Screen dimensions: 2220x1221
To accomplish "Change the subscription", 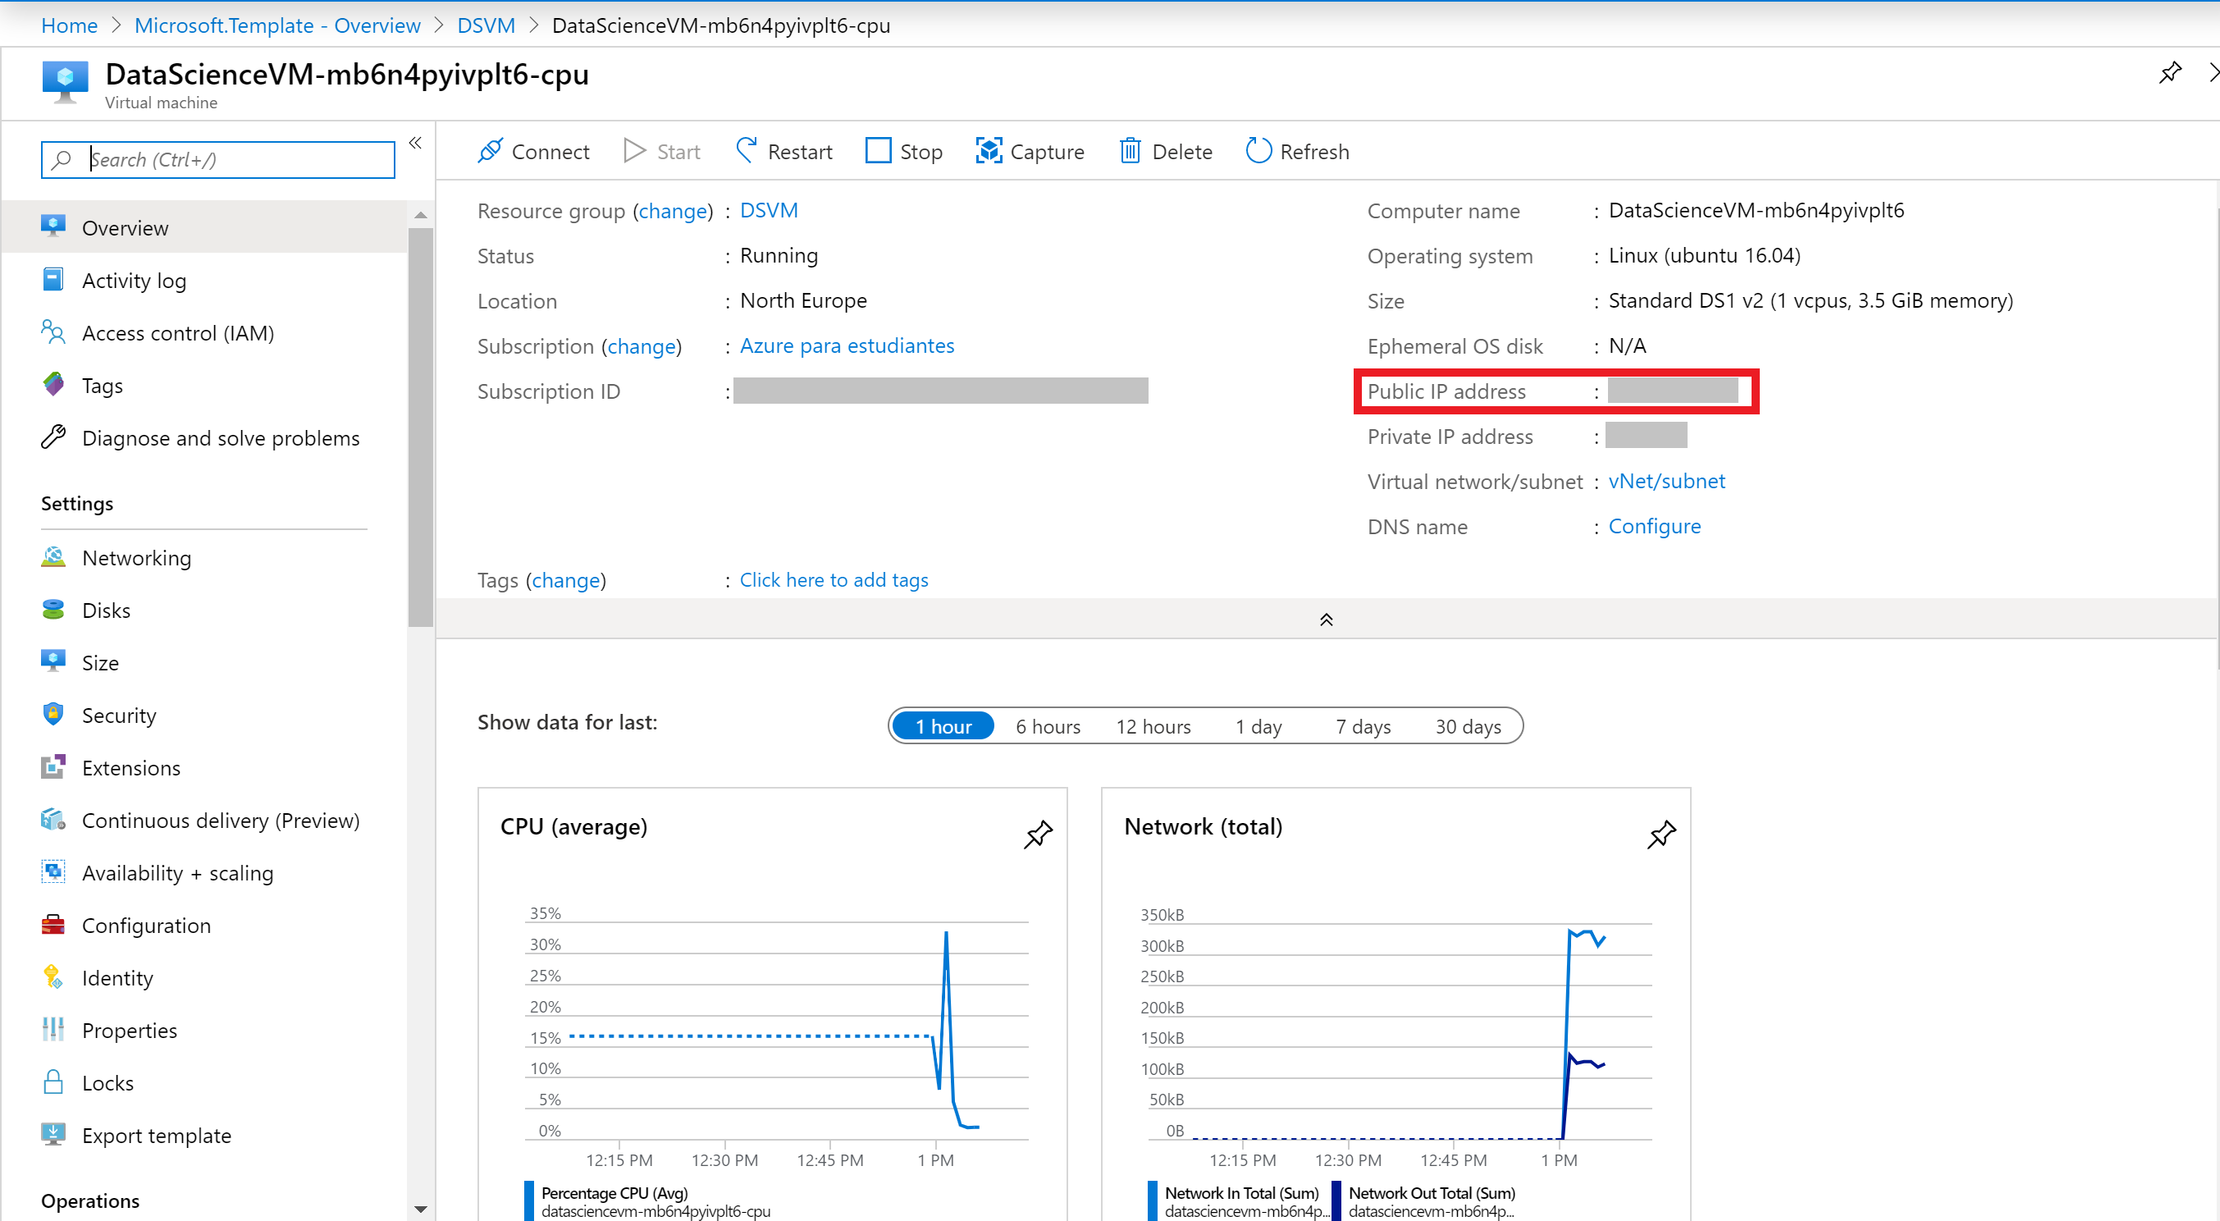I will click(x=642, y=346).
